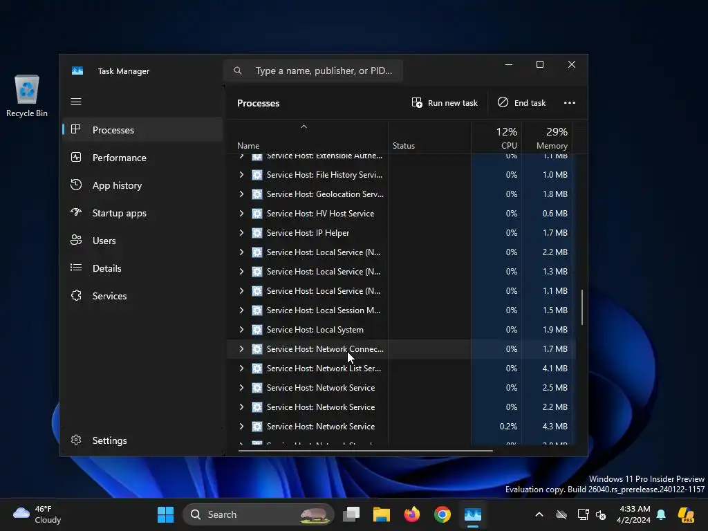Select Network Service row using 2.2 MB

click(x=401, y=407)
